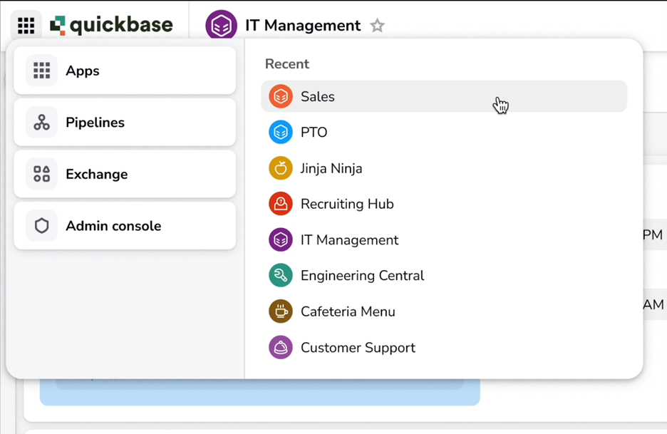This screenshot has height=434, width=667.
Task: Click the blue PTO app icon
Action: click(x=281, y=133)
